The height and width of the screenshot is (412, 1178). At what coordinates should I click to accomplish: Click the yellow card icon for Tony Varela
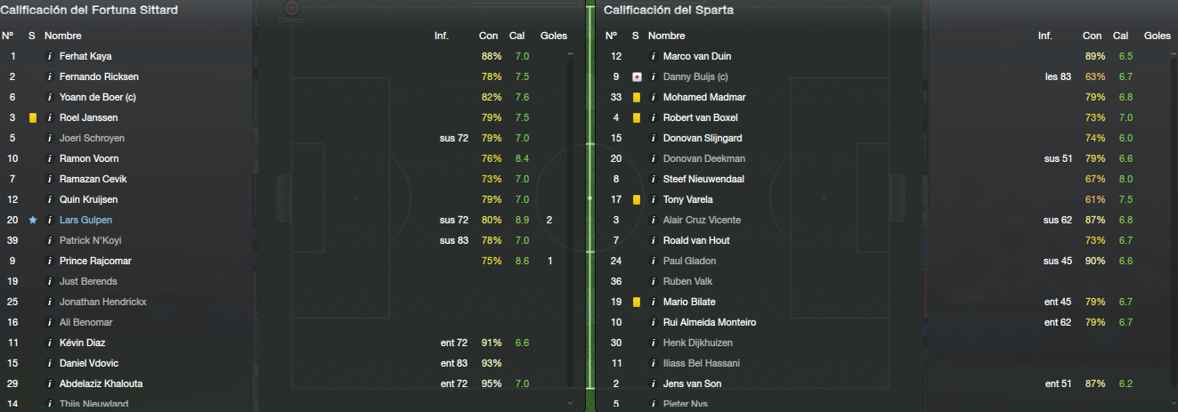pyautogui.click(x=637, y=199)
